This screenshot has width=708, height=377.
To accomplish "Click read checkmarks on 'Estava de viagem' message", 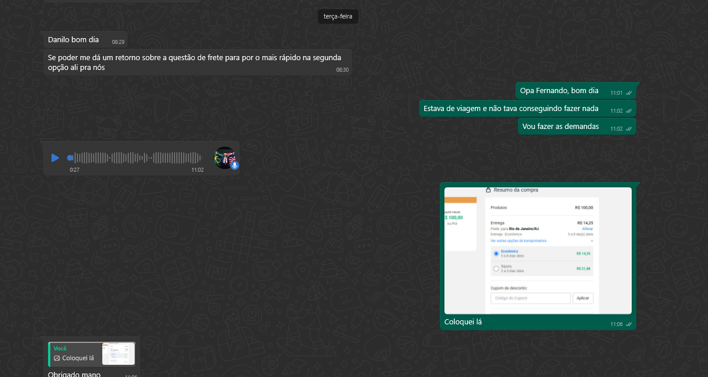I will pos(629,111).
